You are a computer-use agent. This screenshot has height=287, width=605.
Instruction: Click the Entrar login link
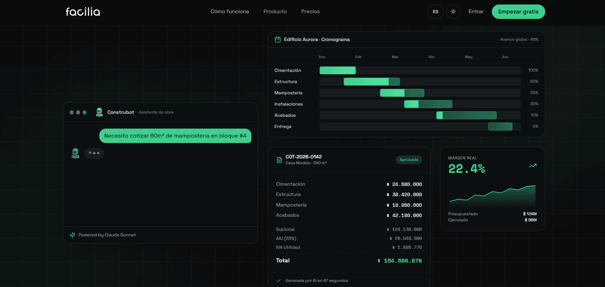click(x=476, y=12)
